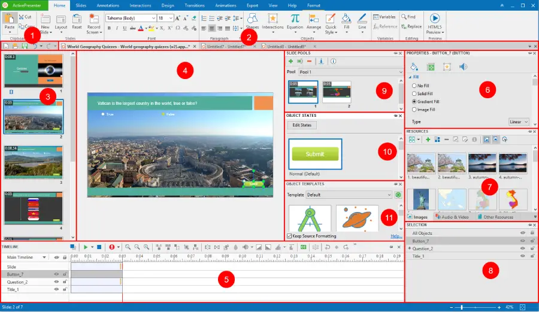
Task: Add a slide to the Slide Pool with the plus icon
Action: pyautogui.click(x=290, y=61)
